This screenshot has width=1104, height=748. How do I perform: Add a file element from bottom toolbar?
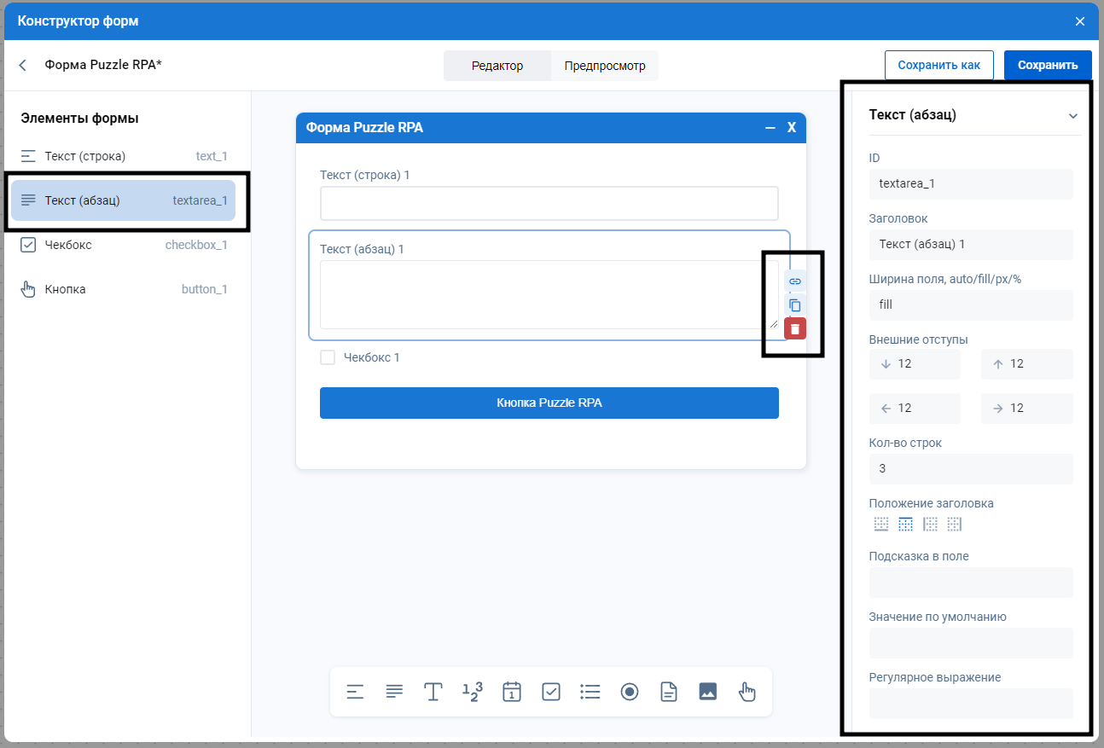point(669,692)
